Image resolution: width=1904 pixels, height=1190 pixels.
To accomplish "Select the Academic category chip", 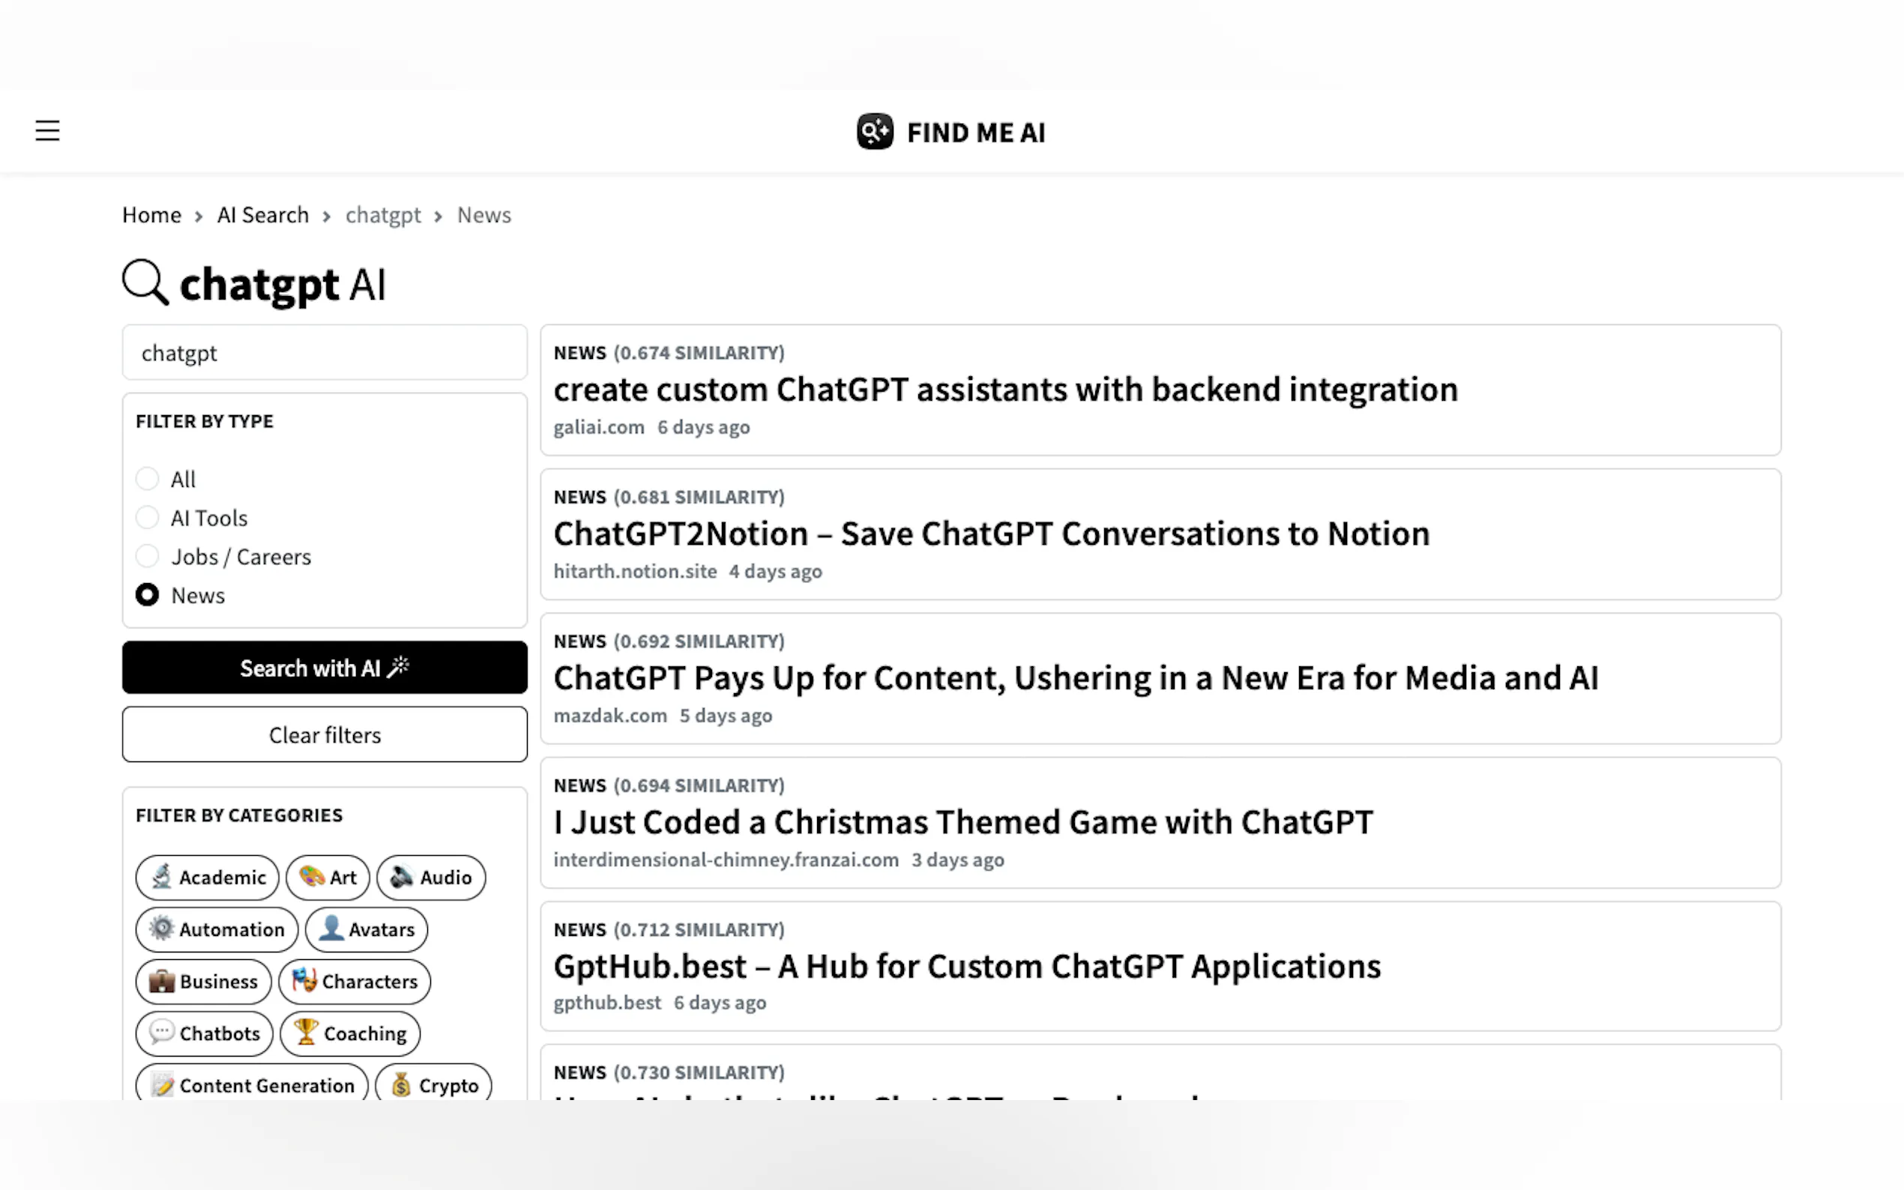I will point(207,877).
